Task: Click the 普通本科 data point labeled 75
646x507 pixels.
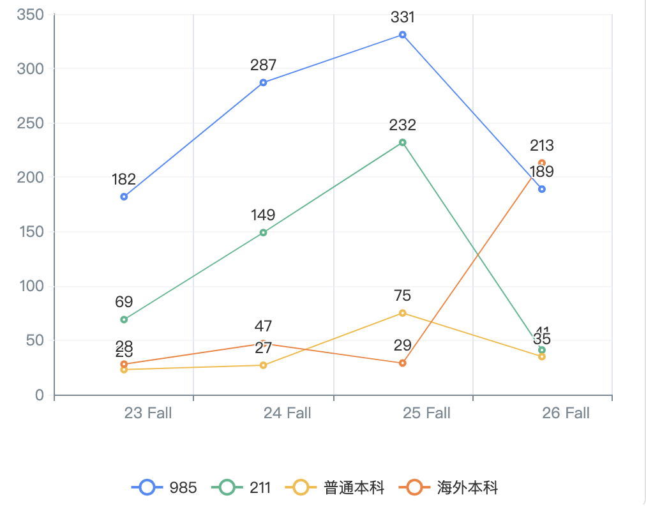Action: point(403,313)
